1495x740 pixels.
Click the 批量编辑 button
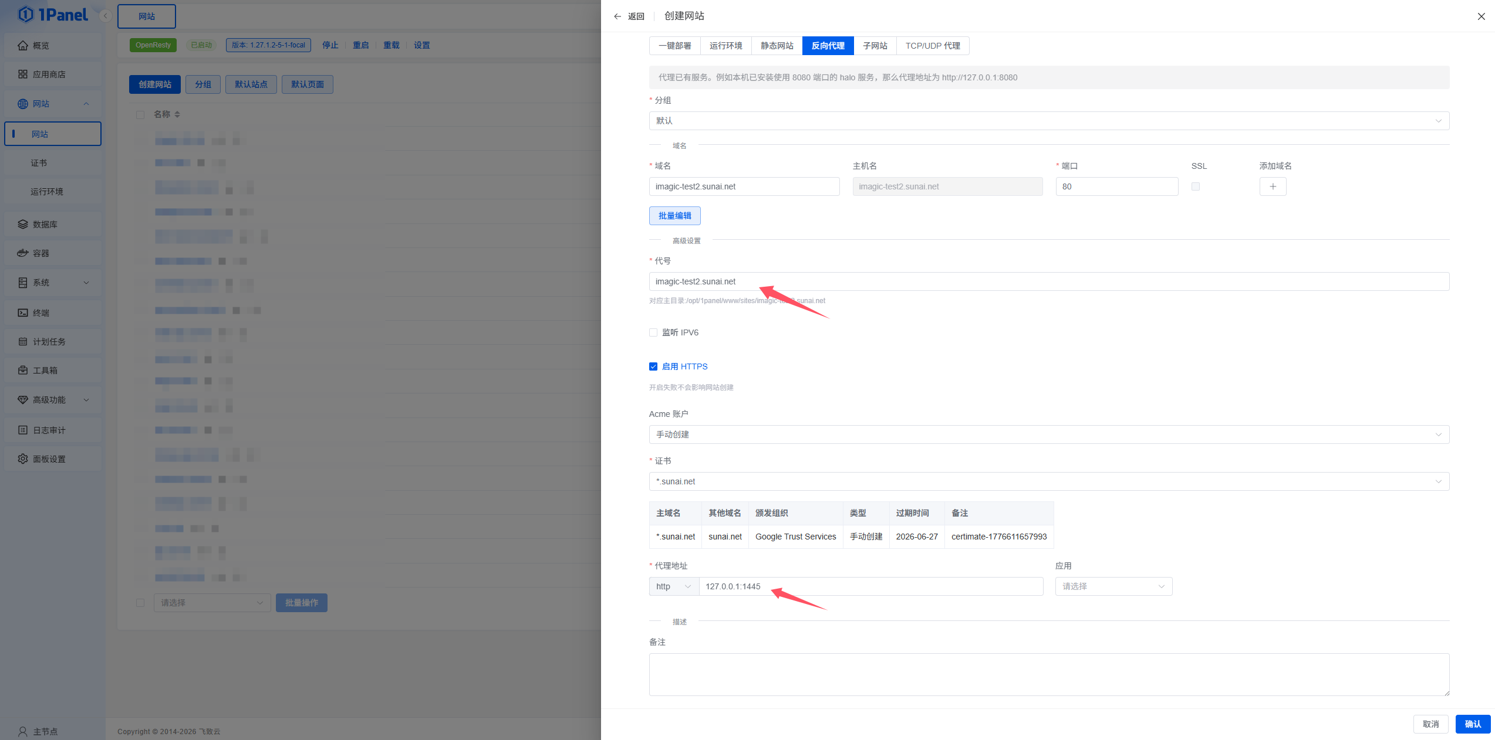(x=674, y=216)
